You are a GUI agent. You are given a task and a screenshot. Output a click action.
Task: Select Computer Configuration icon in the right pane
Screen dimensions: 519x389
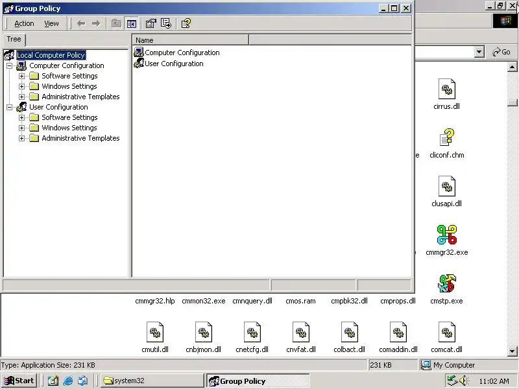coord(139,53)
